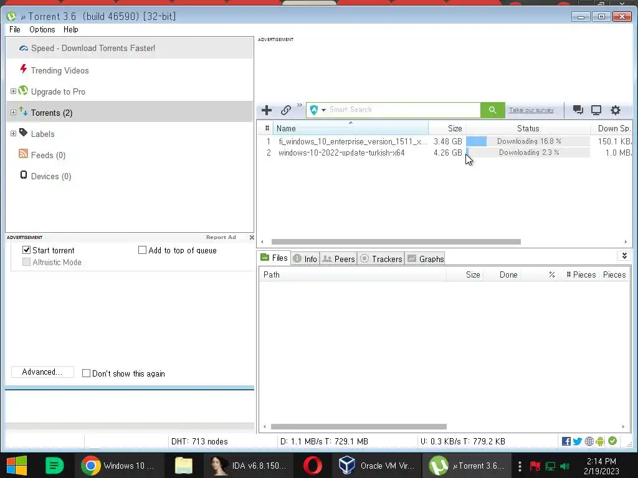Click the Advanced... button
Viewport: 638px width, 478px height.
tap(42, 372)
